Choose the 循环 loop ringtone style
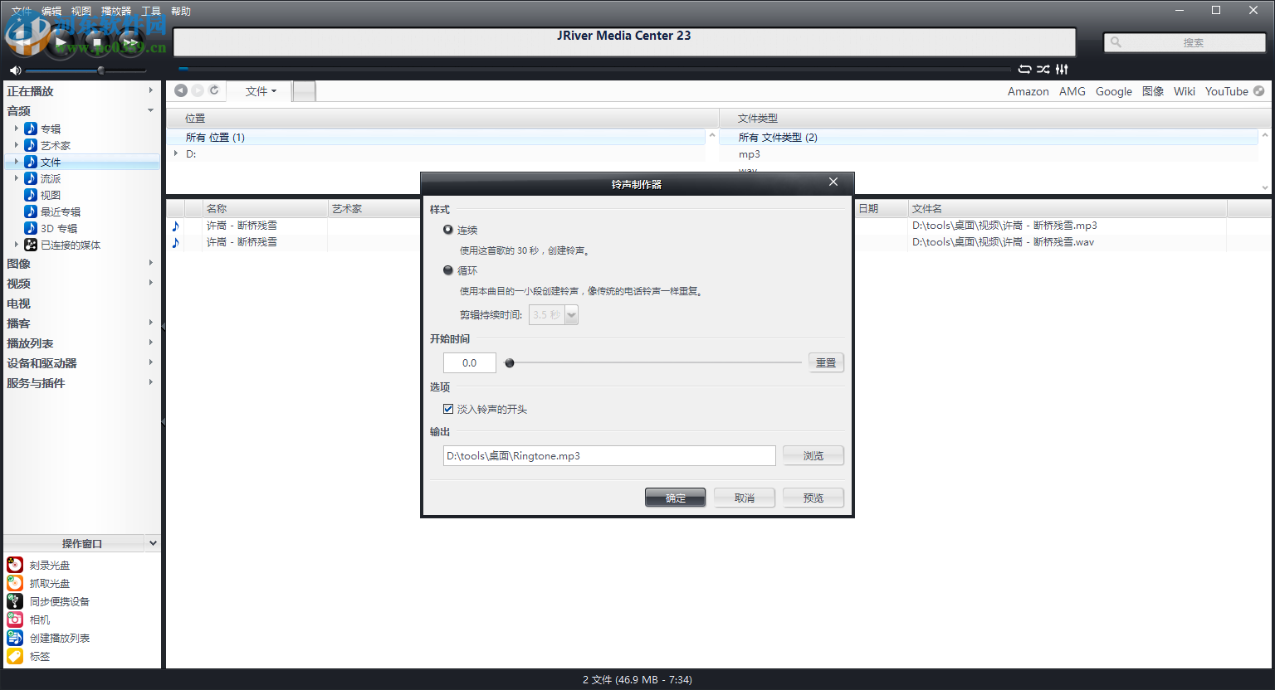The width and height of the screenshot is (1275, 690). click(448, 270)
